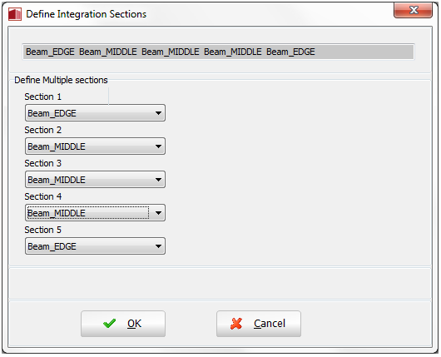This screenshot has width=441, height=357.
Task: Click the Define Multiple sections group label
Action: (61, 80)
